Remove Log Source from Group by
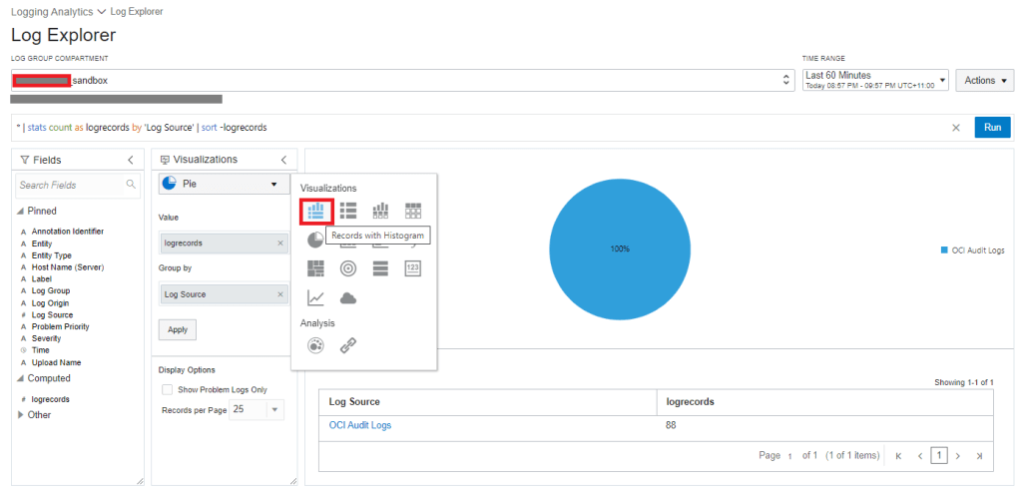Screen dimensions: 1021x496 pos(279,294)
